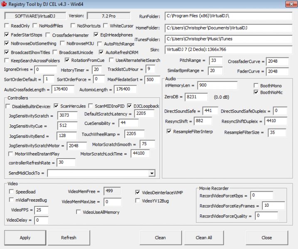The width and height of the screenshot is (298, 249).
Task: Enable ScanMIDInoPID checkbox
Action: (x=91, y=106)
